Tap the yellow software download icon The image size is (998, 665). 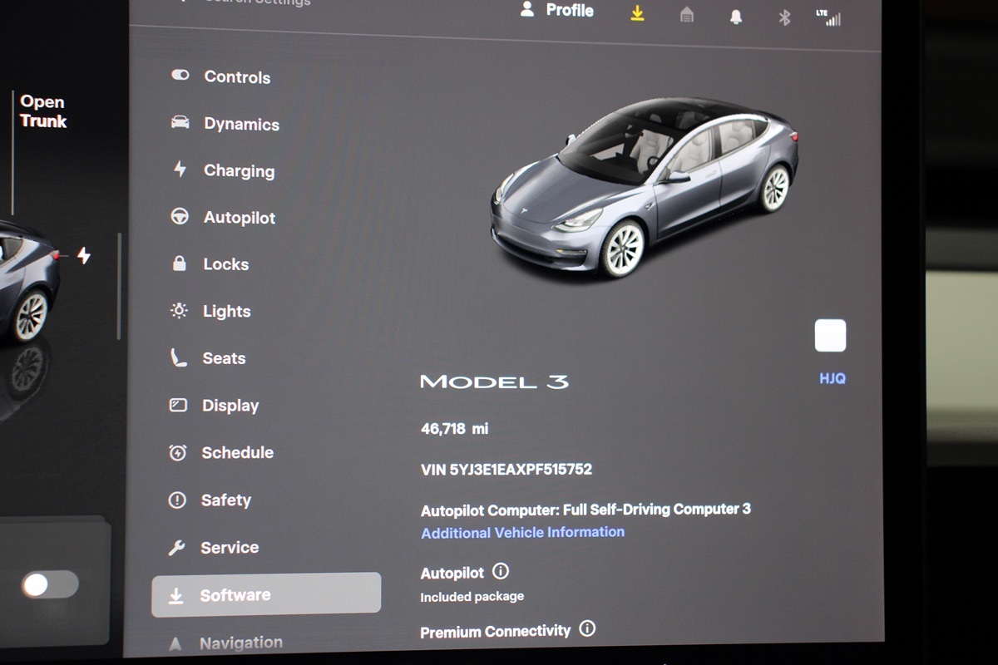(x=637, y=13)
